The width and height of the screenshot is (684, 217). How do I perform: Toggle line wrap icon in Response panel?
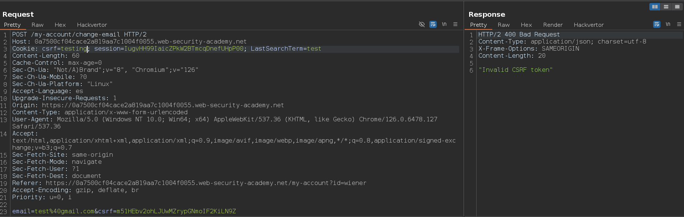point(657,24)
